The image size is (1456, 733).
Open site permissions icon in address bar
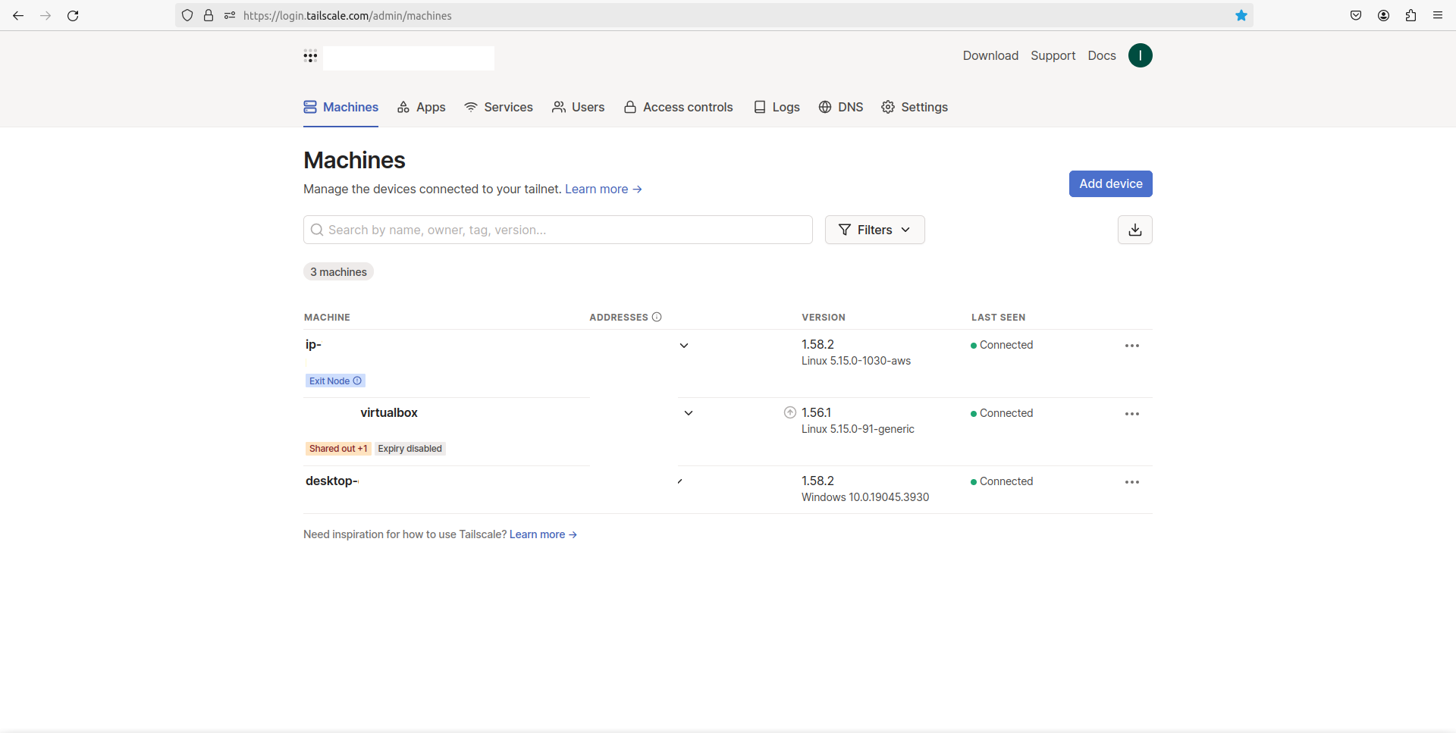pos(230,15)
